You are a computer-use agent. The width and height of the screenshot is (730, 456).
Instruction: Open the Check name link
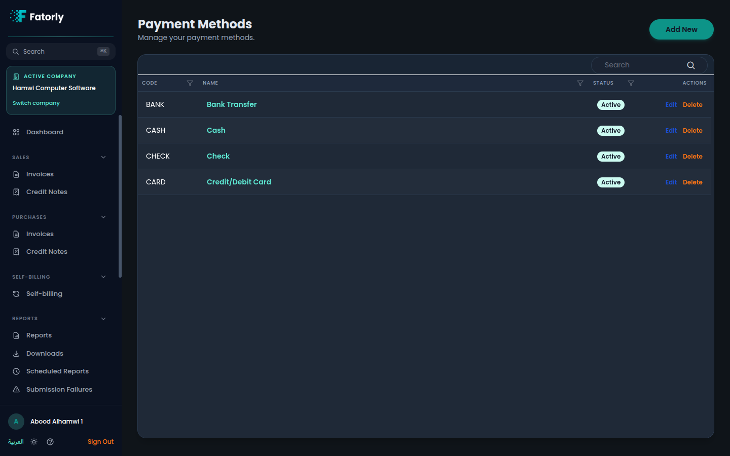click(218, 156)
